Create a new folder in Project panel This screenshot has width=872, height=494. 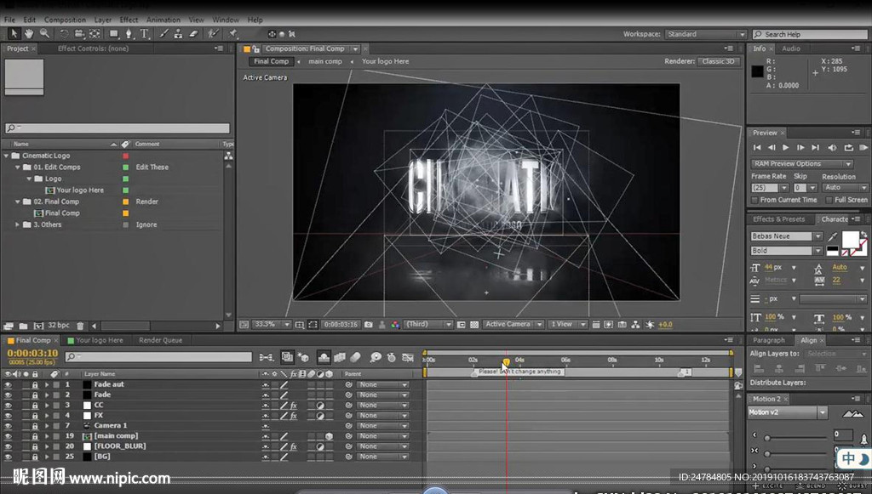(23, 326)
